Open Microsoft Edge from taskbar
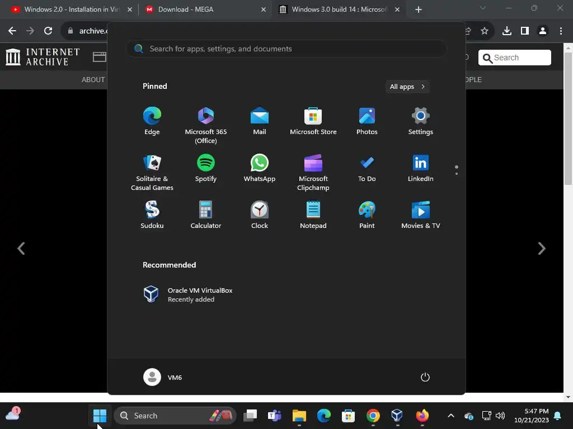573x429 pixels. pos(324,416)
